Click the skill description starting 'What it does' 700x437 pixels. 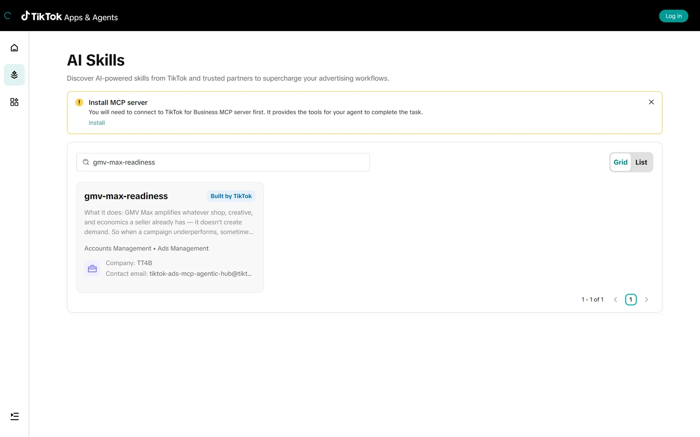[169, 222]
